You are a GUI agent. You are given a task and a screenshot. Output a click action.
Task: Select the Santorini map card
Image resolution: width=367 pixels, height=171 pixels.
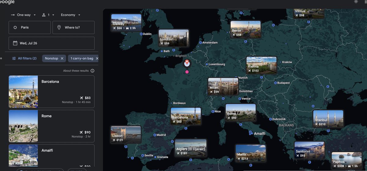tap(310, 150)
